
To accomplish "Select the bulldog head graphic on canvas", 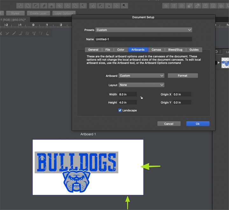I will tap(76, 181).
